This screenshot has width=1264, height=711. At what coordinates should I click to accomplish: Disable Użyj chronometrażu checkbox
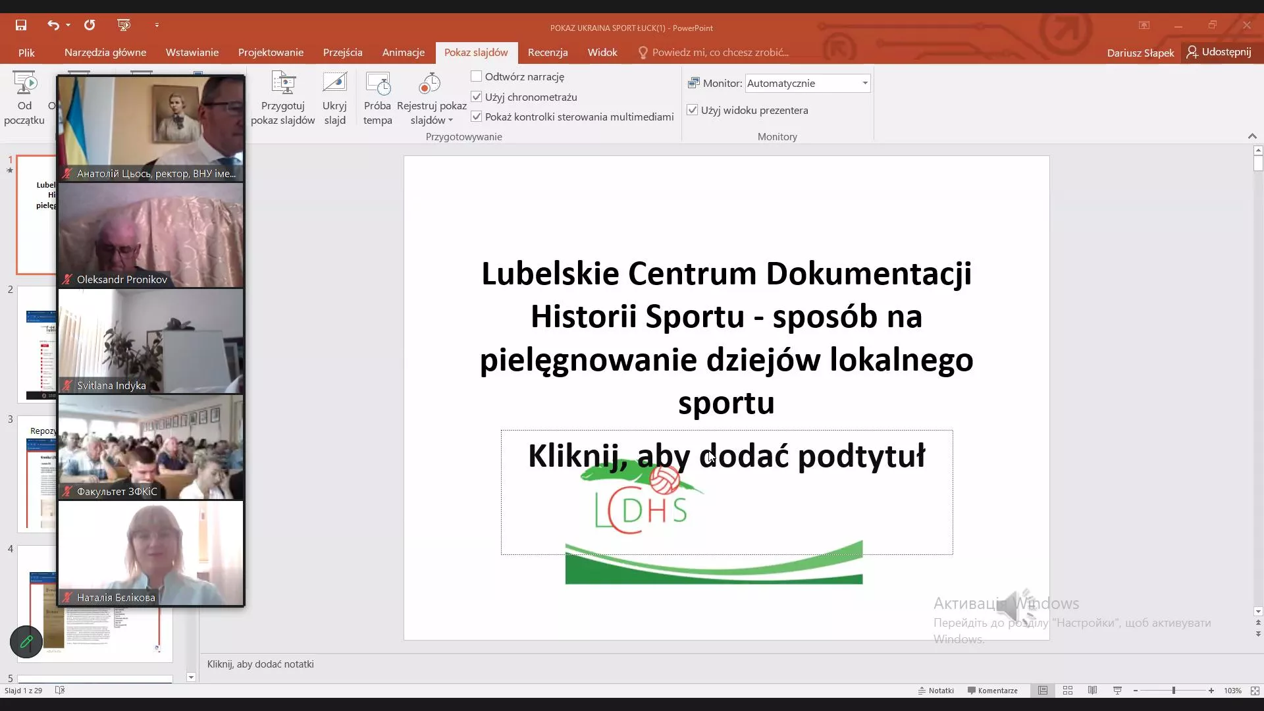coord(476,96)
